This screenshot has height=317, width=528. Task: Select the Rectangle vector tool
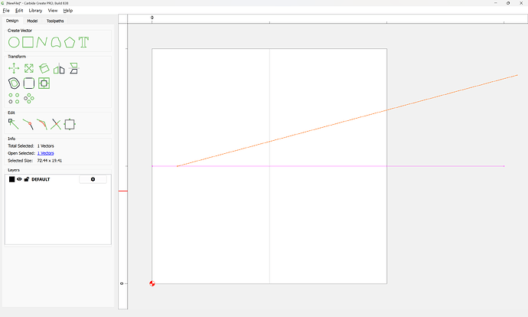[28, 41]
